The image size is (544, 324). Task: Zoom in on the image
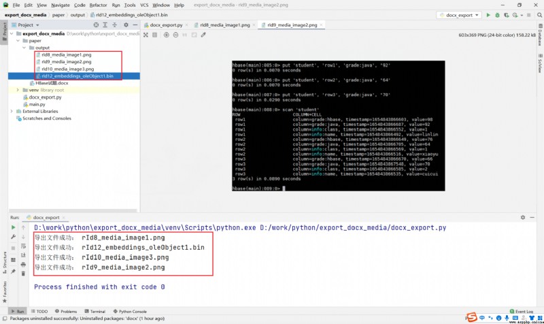coord(167,35)
